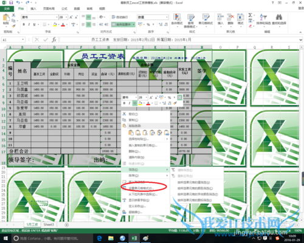This screenshot has width=304, height=243.
Task: Click the Find & Select binoculars icon
Action: [x=279, y=17]
